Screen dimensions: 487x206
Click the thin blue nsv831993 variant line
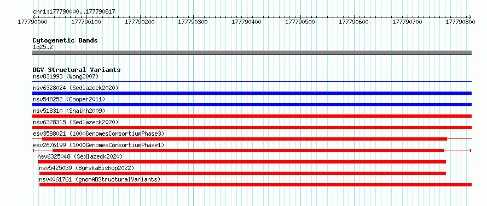(x=252, y=82)
